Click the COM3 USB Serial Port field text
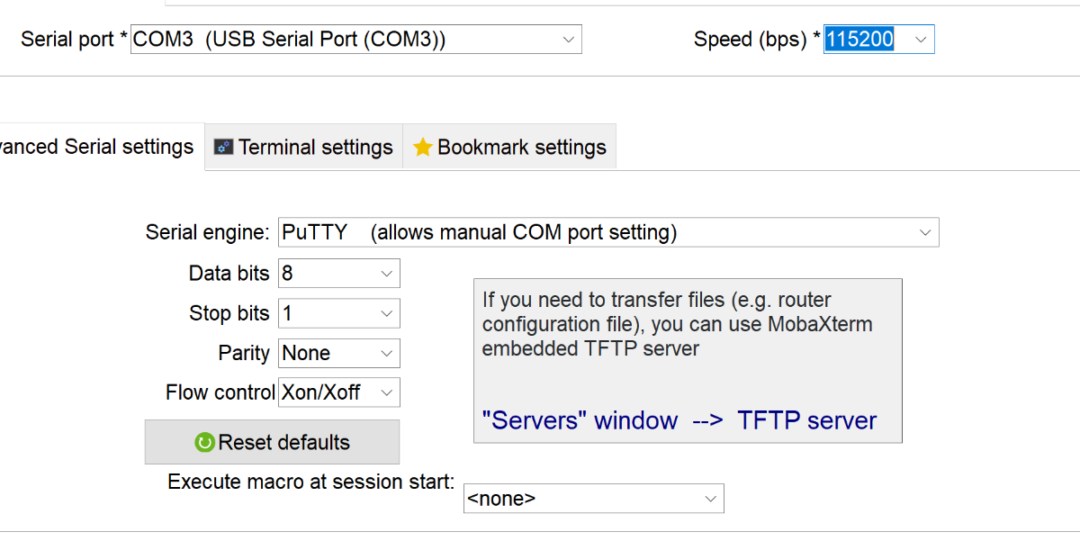 (289, 40)
